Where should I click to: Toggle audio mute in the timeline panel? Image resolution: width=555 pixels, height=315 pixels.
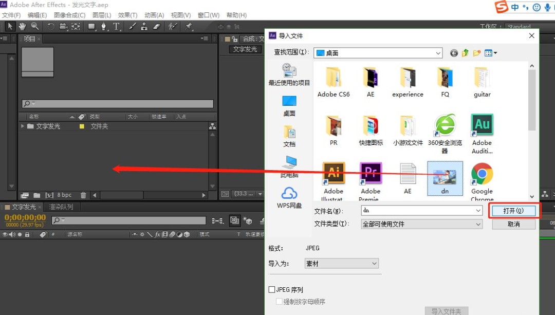click(12, 234)
